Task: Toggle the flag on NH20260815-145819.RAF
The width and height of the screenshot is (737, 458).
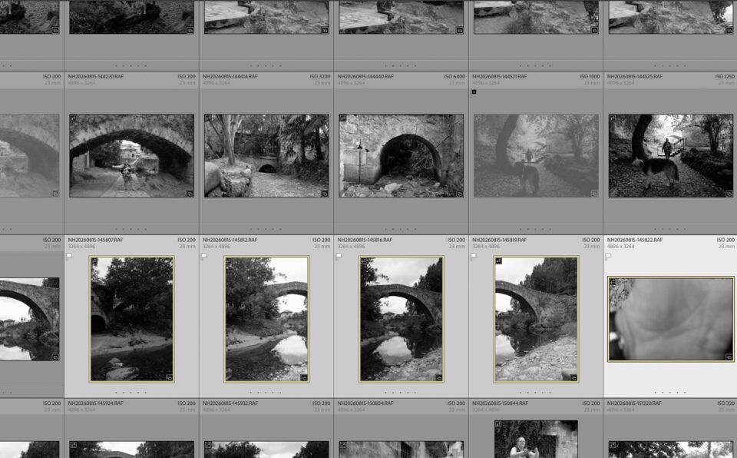Action: 474,256
